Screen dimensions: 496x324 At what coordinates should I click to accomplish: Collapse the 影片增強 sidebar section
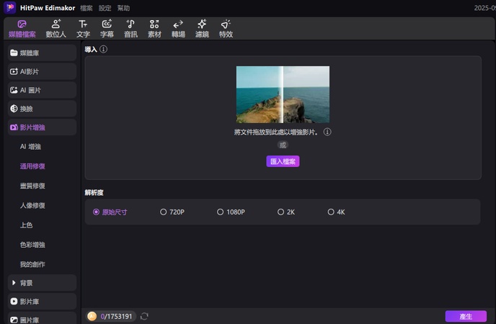(x=42, y=127)
